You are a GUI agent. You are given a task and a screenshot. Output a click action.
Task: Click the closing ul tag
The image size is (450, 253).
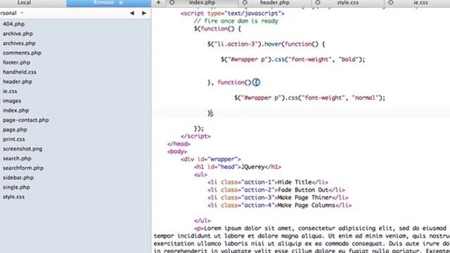pos(202,221)
